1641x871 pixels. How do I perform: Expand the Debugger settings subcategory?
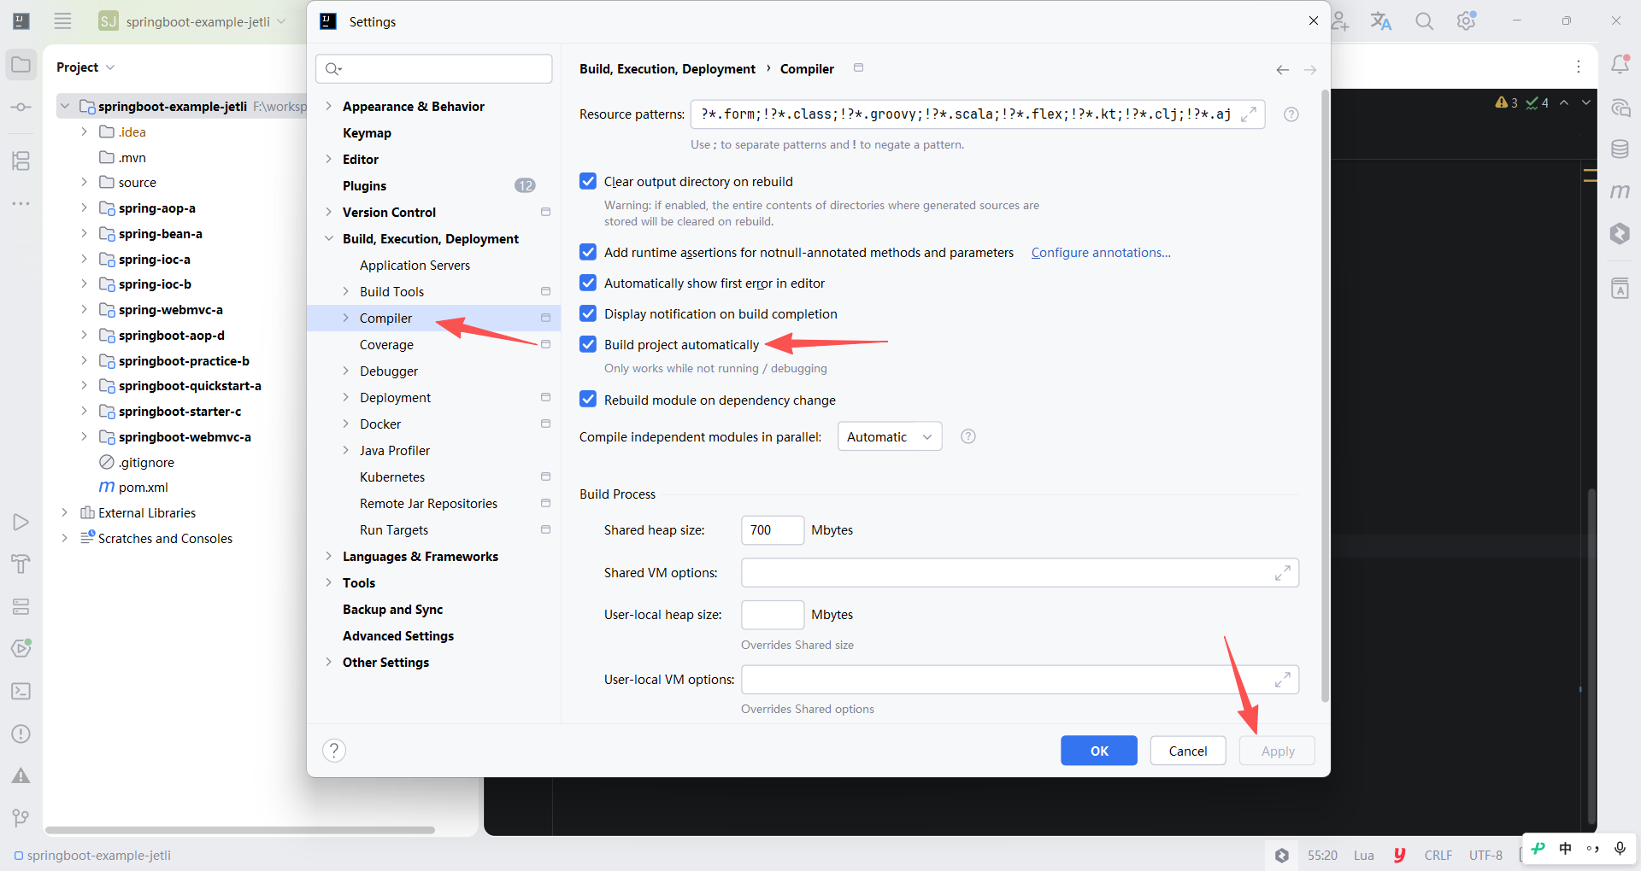(346, 371)
